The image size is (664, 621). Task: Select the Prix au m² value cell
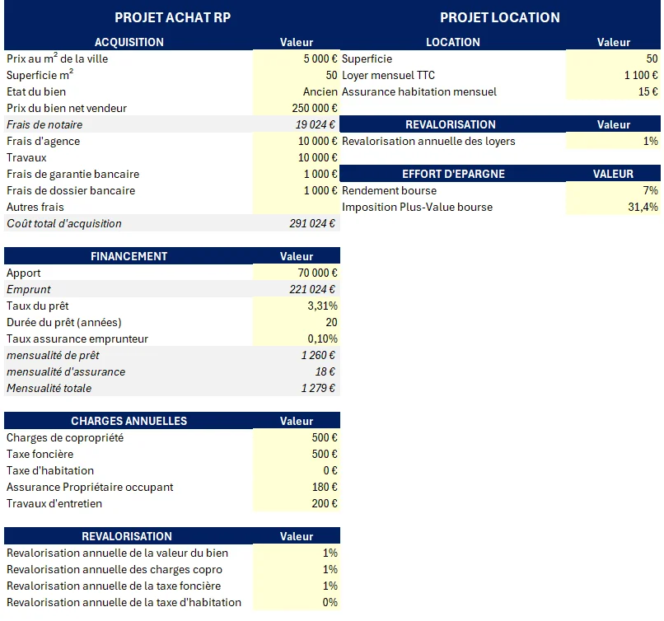point(297,58)
